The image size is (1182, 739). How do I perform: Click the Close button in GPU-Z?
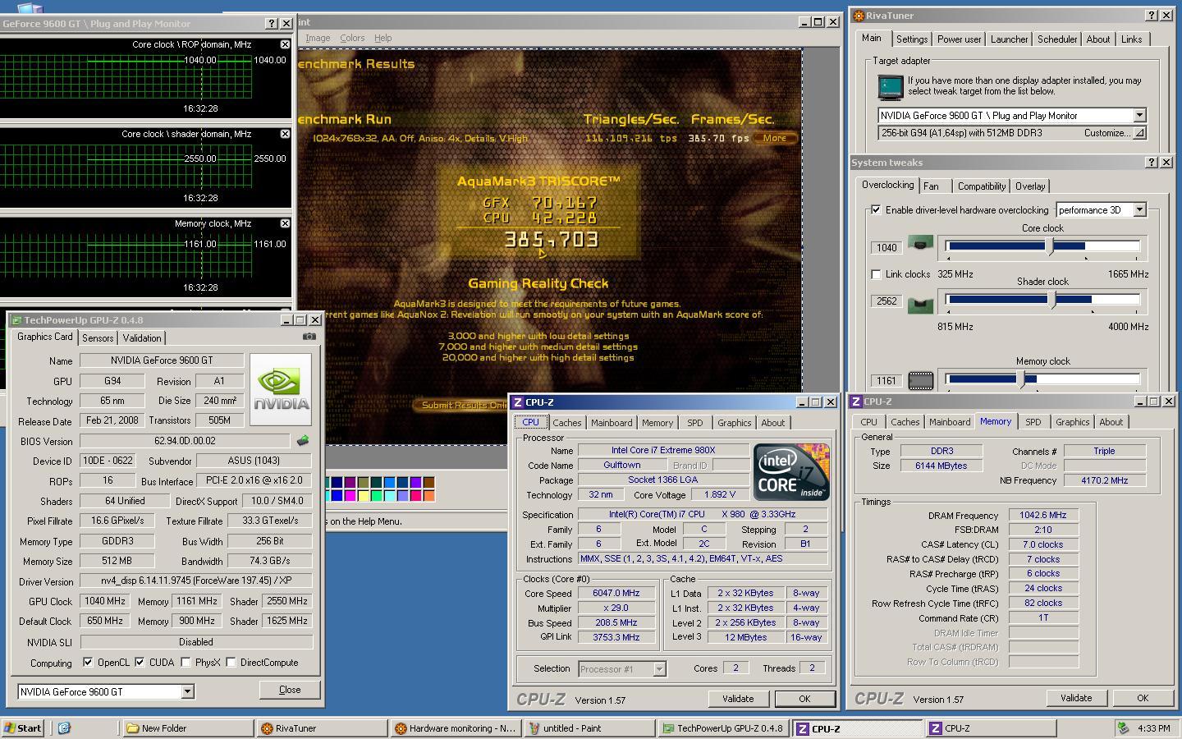290,690
